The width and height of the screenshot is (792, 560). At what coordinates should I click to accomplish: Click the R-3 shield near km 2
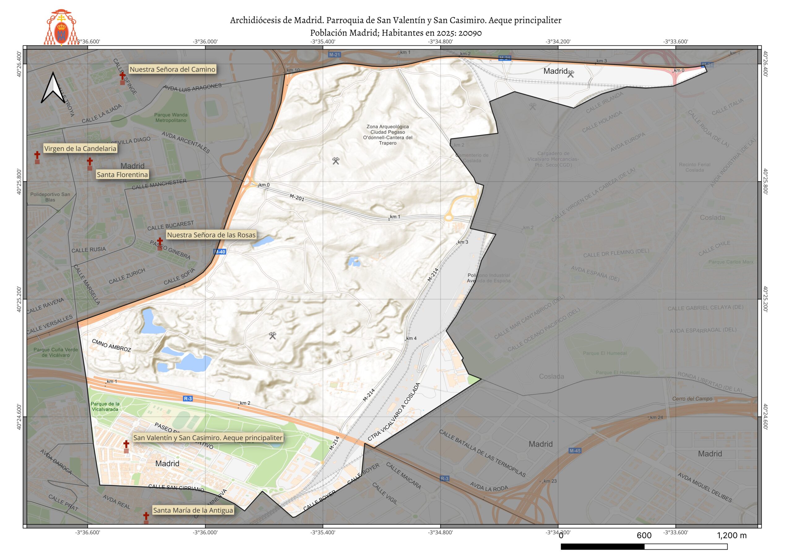[x=188, y=398]
